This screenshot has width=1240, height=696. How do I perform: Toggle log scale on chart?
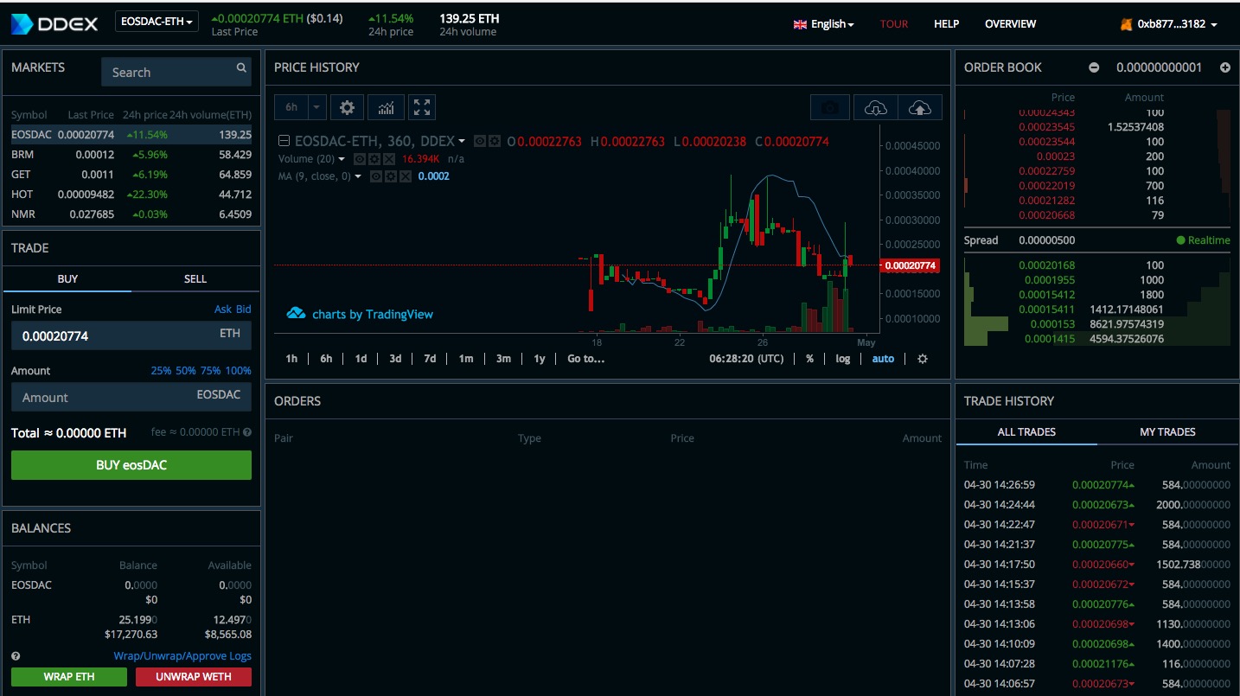point(843,359)
